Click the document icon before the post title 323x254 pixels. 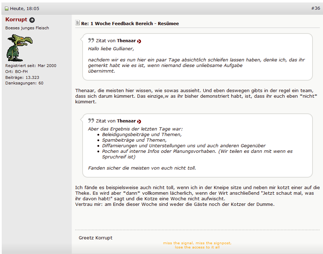tap(78, 23)
